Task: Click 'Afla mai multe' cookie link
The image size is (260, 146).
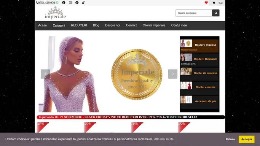Action: tap(164, 139)
